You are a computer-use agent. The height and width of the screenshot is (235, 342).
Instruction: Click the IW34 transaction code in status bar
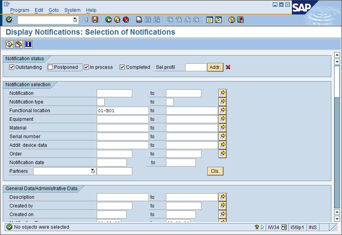pyautogui.click(x=274, y=228)
